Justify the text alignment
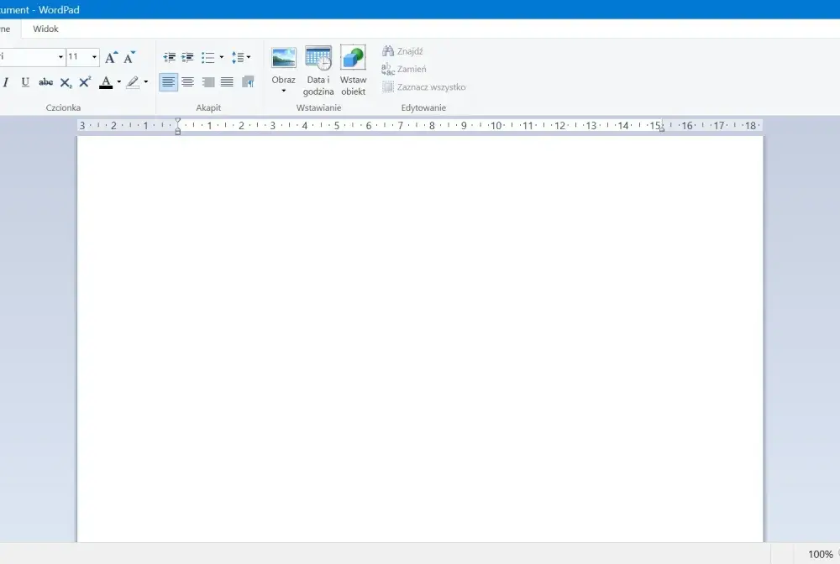840x564 pixels. pyautogui.click(x=227, y=82)
